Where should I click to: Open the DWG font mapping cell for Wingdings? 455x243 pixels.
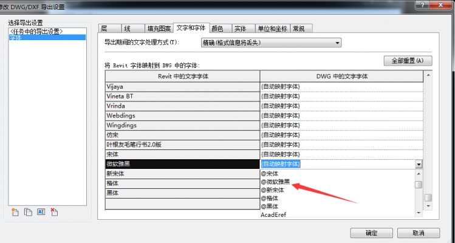[341, 125]
